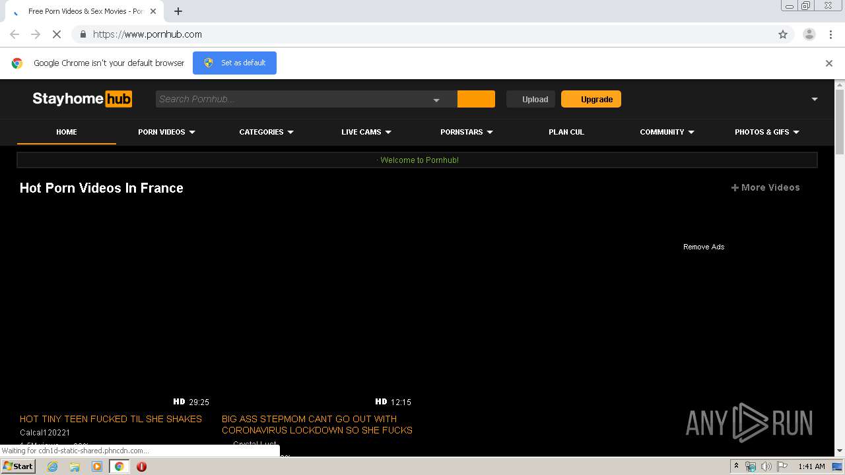Go back using the browser back arrow

[15, 34]
